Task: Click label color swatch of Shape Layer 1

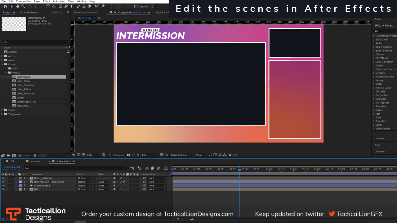Action: (x=20, y=186)
